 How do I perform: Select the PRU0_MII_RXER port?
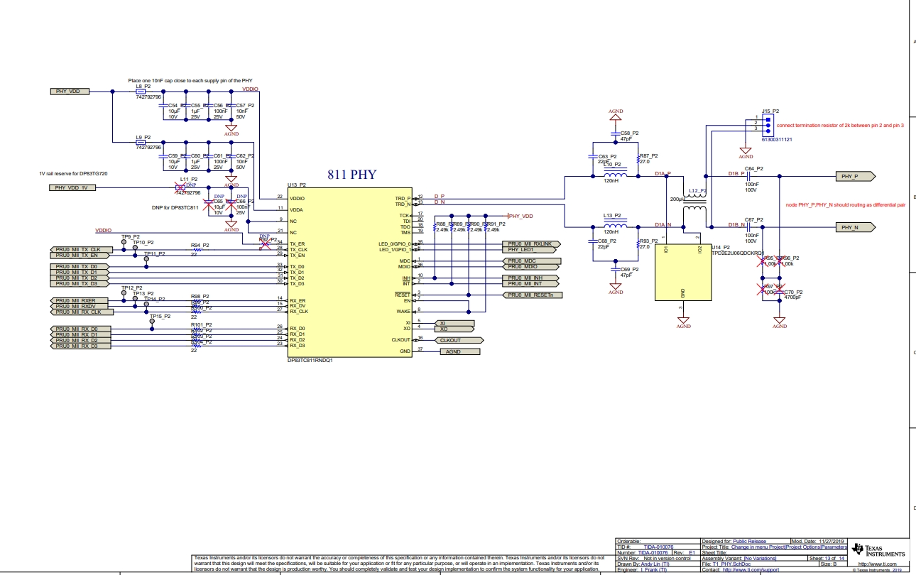click(79, 301)
